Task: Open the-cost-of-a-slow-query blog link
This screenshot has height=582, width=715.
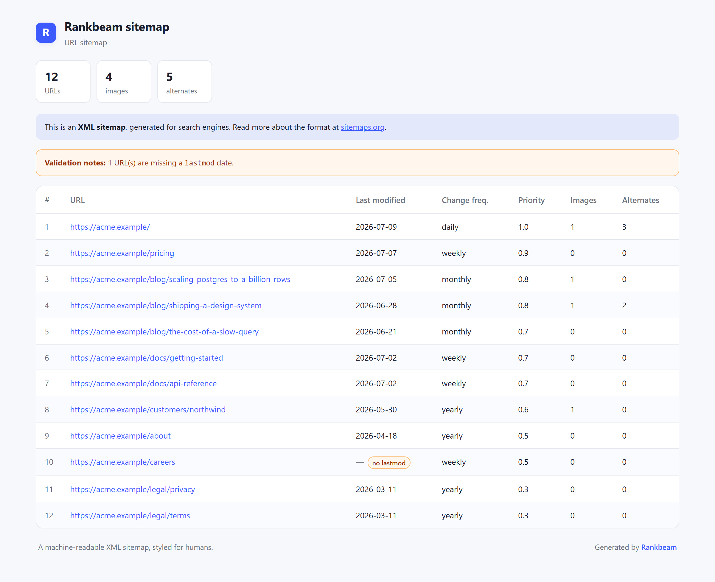Action: pyautogui.click(x=164, y=331)
